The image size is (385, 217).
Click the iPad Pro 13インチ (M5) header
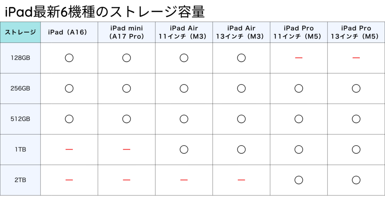click(x=356, y=32)
